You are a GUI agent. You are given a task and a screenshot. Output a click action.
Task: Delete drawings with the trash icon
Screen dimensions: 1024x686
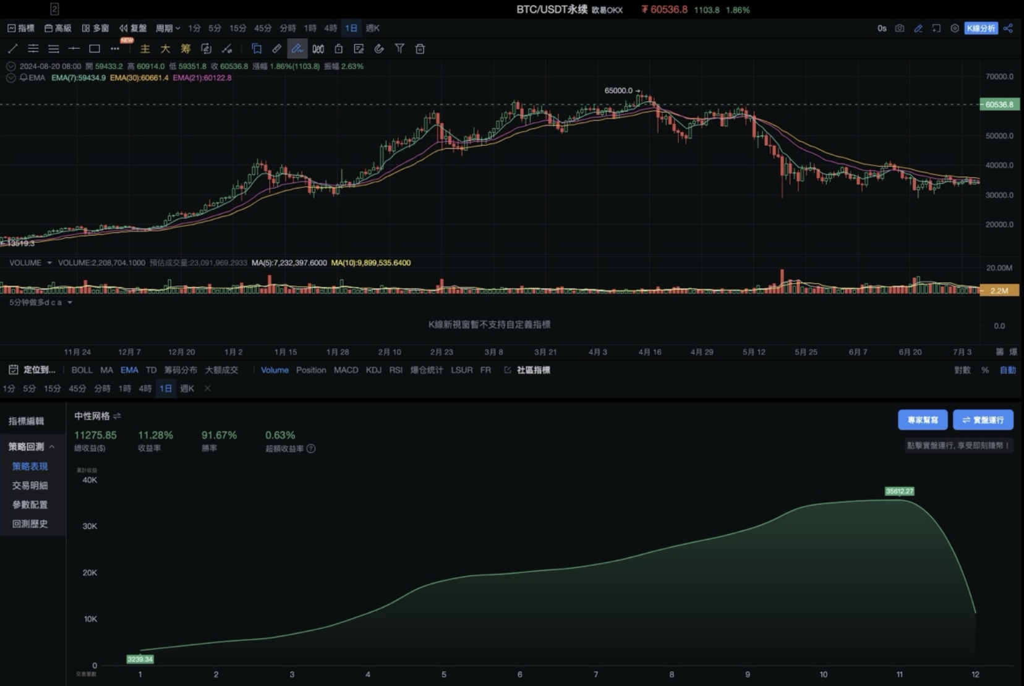click(x=420, y=49)
